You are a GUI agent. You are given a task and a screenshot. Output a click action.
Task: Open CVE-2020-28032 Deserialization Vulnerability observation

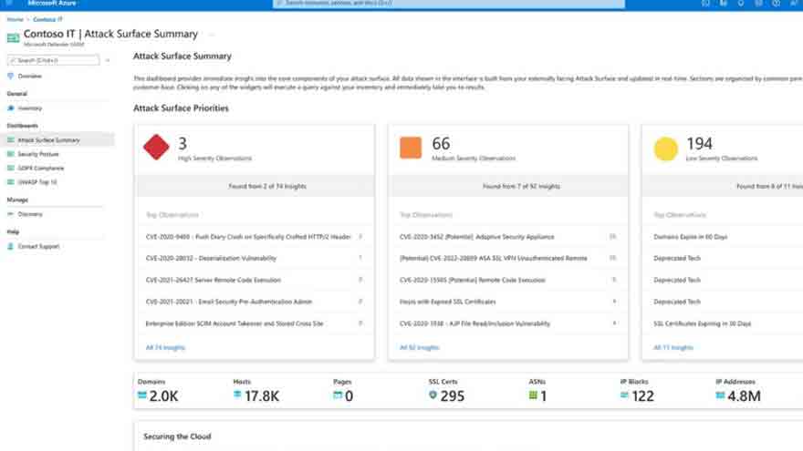tap(255, 258)
